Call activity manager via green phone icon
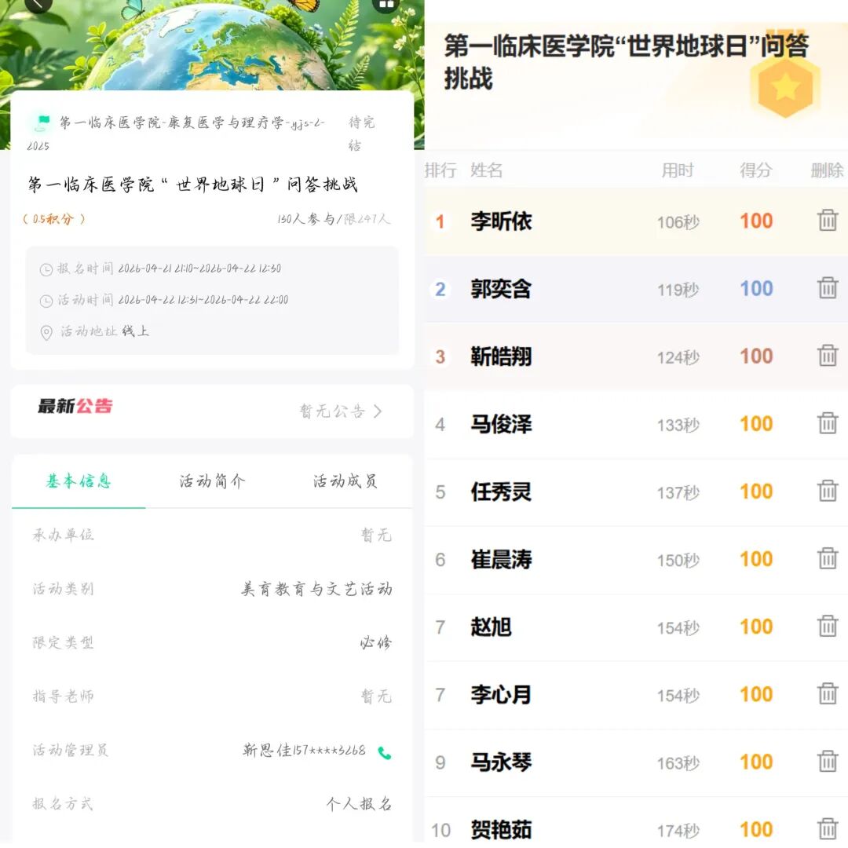 pyautogui.click(x=385, y=753)
